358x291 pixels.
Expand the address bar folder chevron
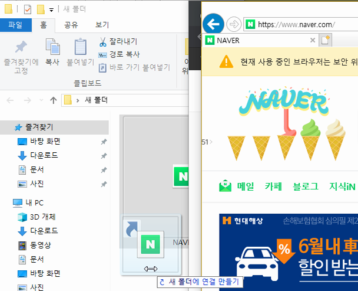[x=78, y=100]
